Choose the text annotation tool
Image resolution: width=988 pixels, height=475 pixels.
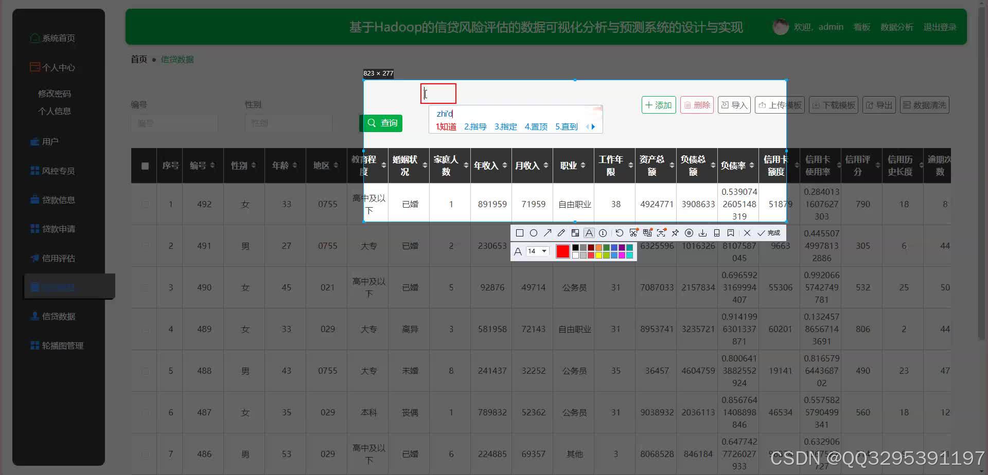tap(589, 232)
